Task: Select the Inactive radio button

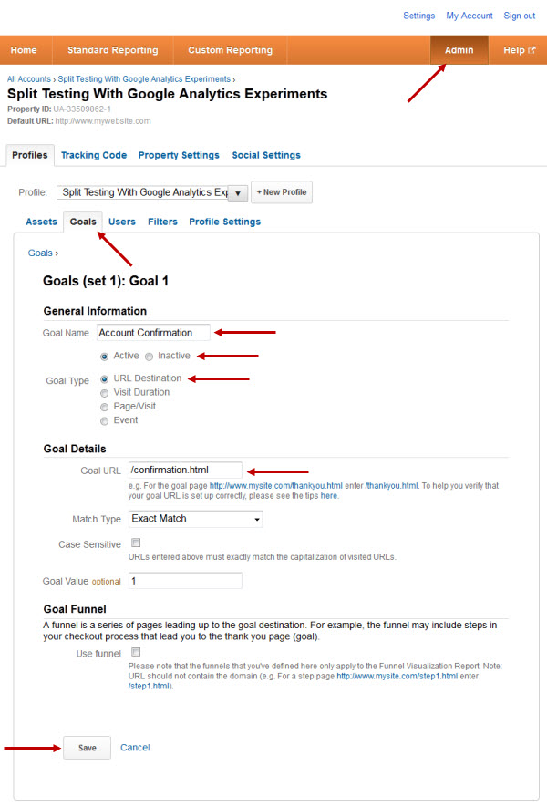Action: coord(150,357)
